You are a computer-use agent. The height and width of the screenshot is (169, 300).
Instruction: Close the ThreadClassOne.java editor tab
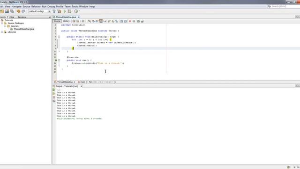point(79,17)
